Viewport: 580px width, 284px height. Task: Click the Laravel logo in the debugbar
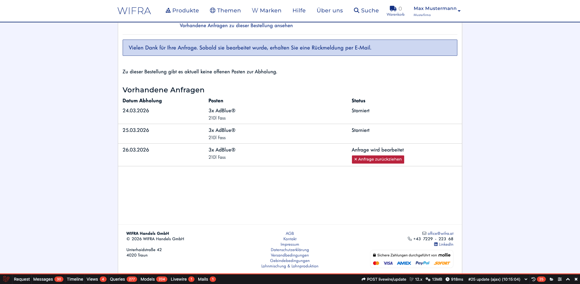[6, 279]
